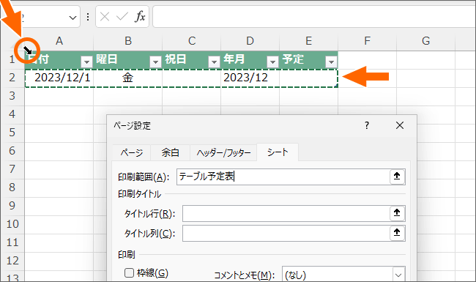The height and width of the screenshot is (282, 476).
Task: Open the 年月 column filter dropdown
Action: click(272, 62)
